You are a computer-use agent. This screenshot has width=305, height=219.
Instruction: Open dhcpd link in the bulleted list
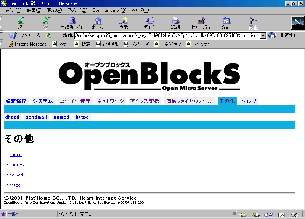click(16, 154)
